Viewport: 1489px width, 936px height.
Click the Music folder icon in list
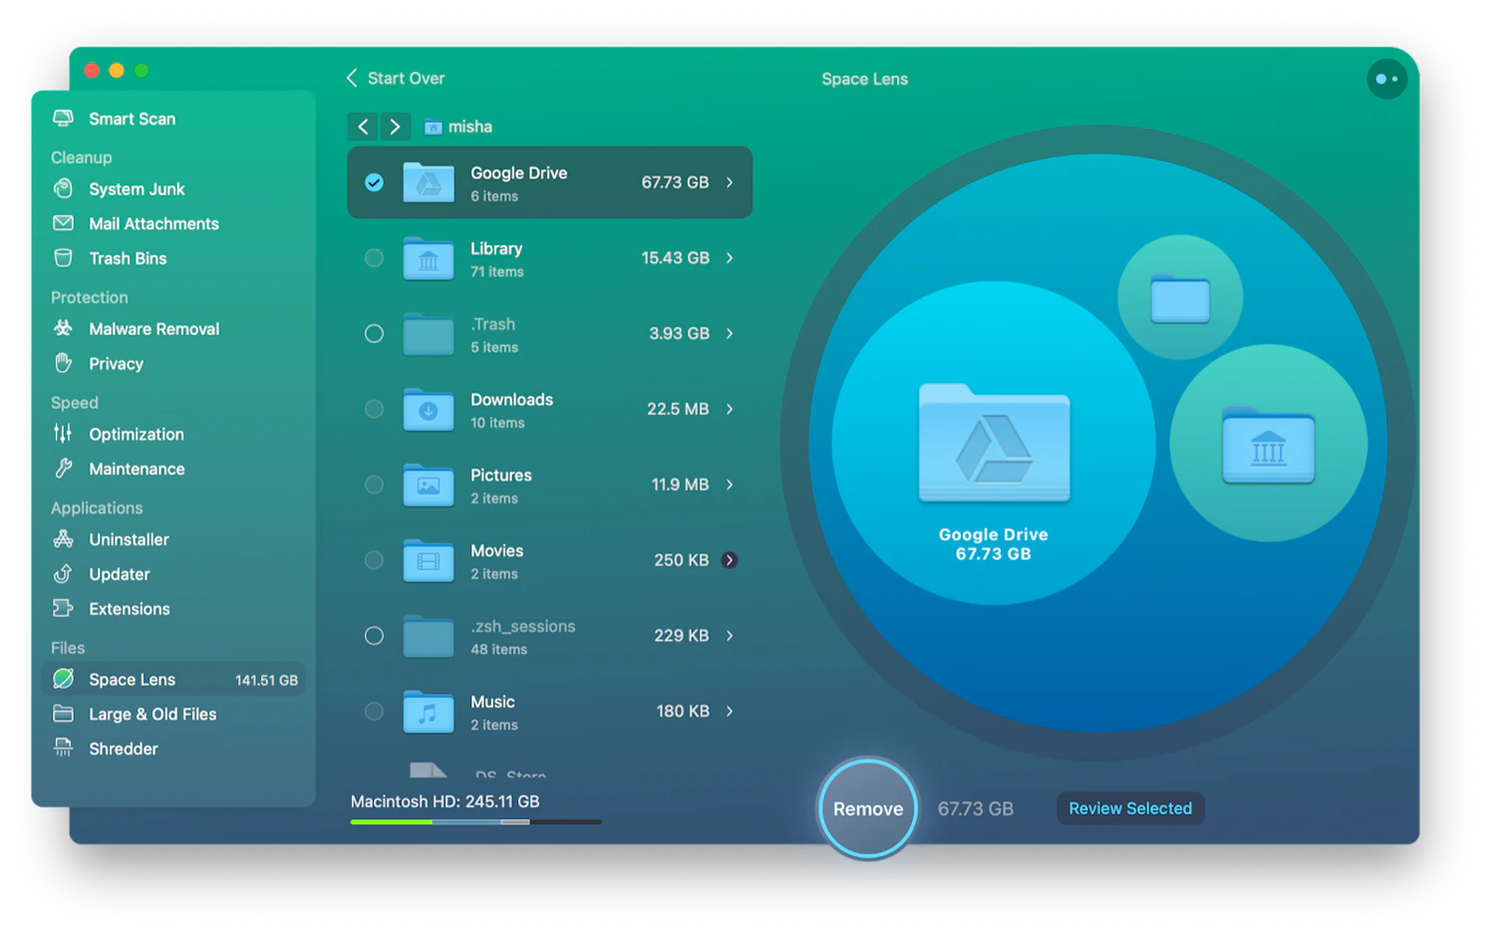429,712
